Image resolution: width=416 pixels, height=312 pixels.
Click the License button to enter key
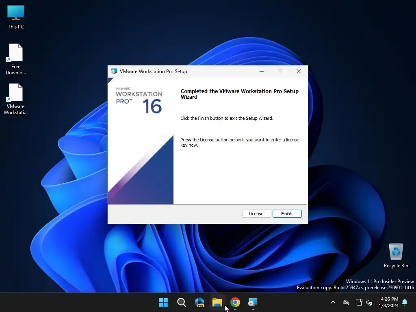256,214
